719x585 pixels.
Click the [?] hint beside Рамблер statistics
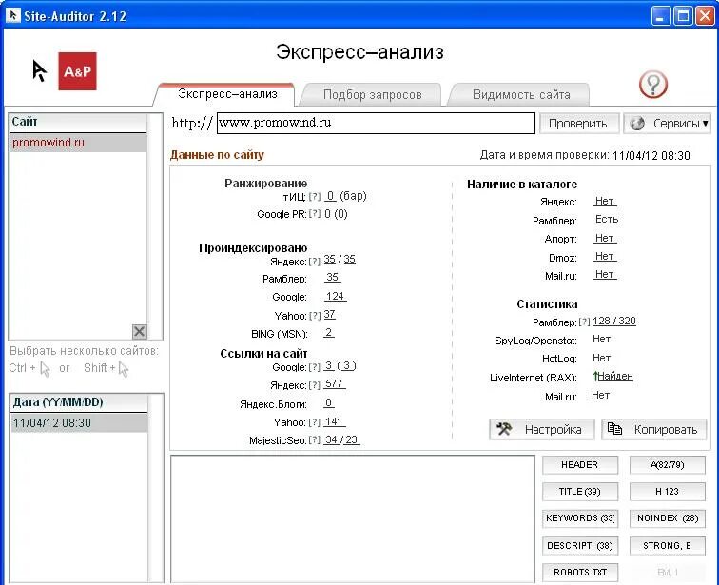584,322
